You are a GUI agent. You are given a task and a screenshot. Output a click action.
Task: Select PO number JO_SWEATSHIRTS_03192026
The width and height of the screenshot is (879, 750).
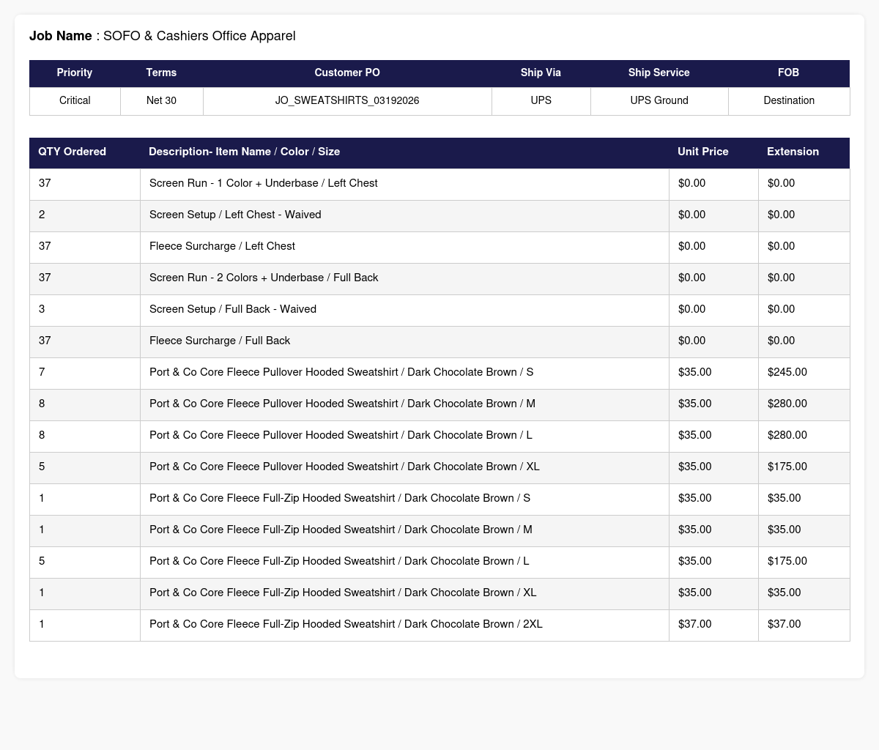click(347, 100)
